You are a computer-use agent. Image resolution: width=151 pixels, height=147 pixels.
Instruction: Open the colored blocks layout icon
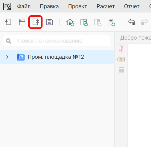[x=121, y=70]
